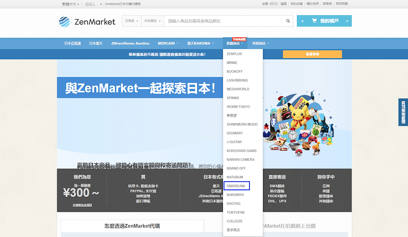This screenshot has width=408, height=237.
Task: Click the 我的帳戶 account button
Action: (x=329, y=21)
